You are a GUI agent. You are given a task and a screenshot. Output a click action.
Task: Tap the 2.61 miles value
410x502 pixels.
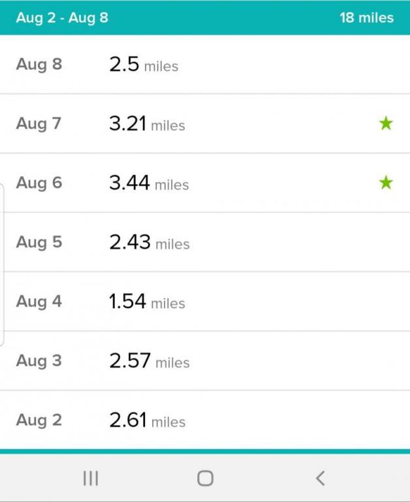[148, 420]
